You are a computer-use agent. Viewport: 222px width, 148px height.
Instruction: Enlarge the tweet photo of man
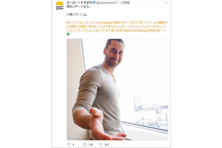coord(117,90)
